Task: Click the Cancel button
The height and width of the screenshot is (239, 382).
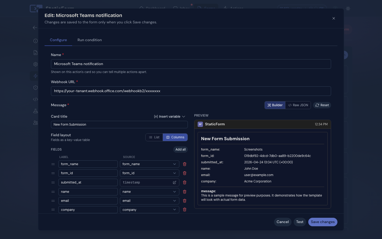Action: (283, 222)
